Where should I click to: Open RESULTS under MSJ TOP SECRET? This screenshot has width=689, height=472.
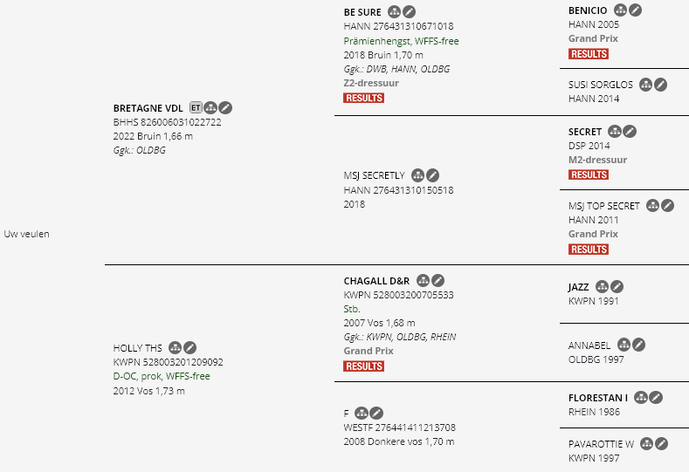coord(589,250)
